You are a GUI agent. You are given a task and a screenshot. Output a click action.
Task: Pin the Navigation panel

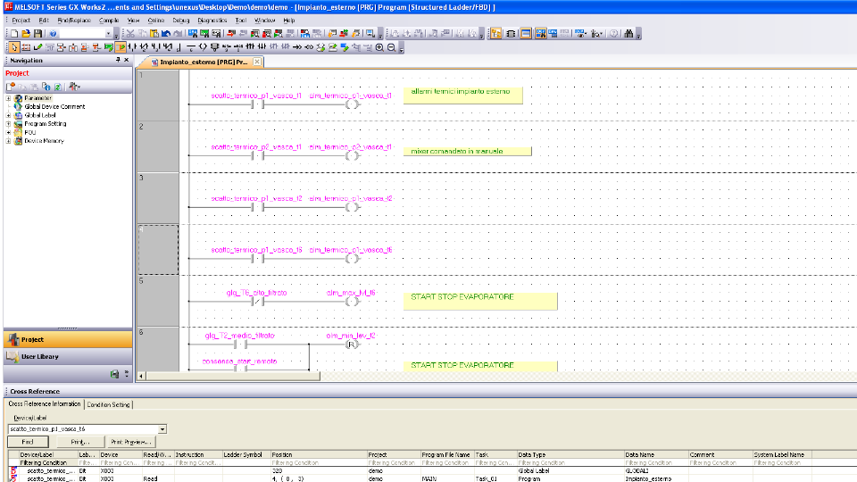[118, 61]
